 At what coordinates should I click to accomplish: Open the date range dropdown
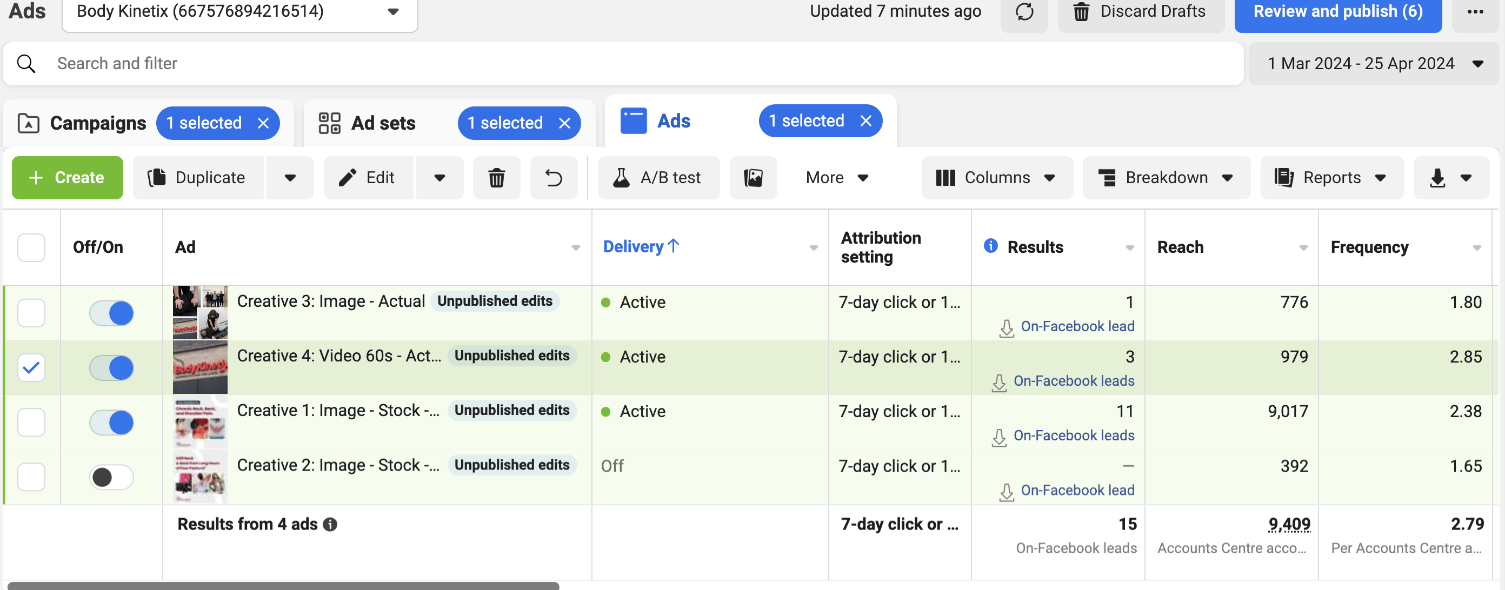[x=1373, y=64]
